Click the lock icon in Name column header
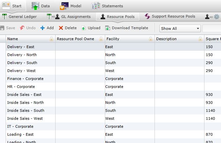 tap(51, 39)
